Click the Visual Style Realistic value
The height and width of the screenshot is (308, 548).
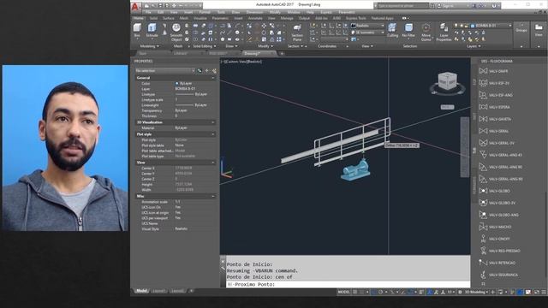pyautogui.click(x=181, y=228)
